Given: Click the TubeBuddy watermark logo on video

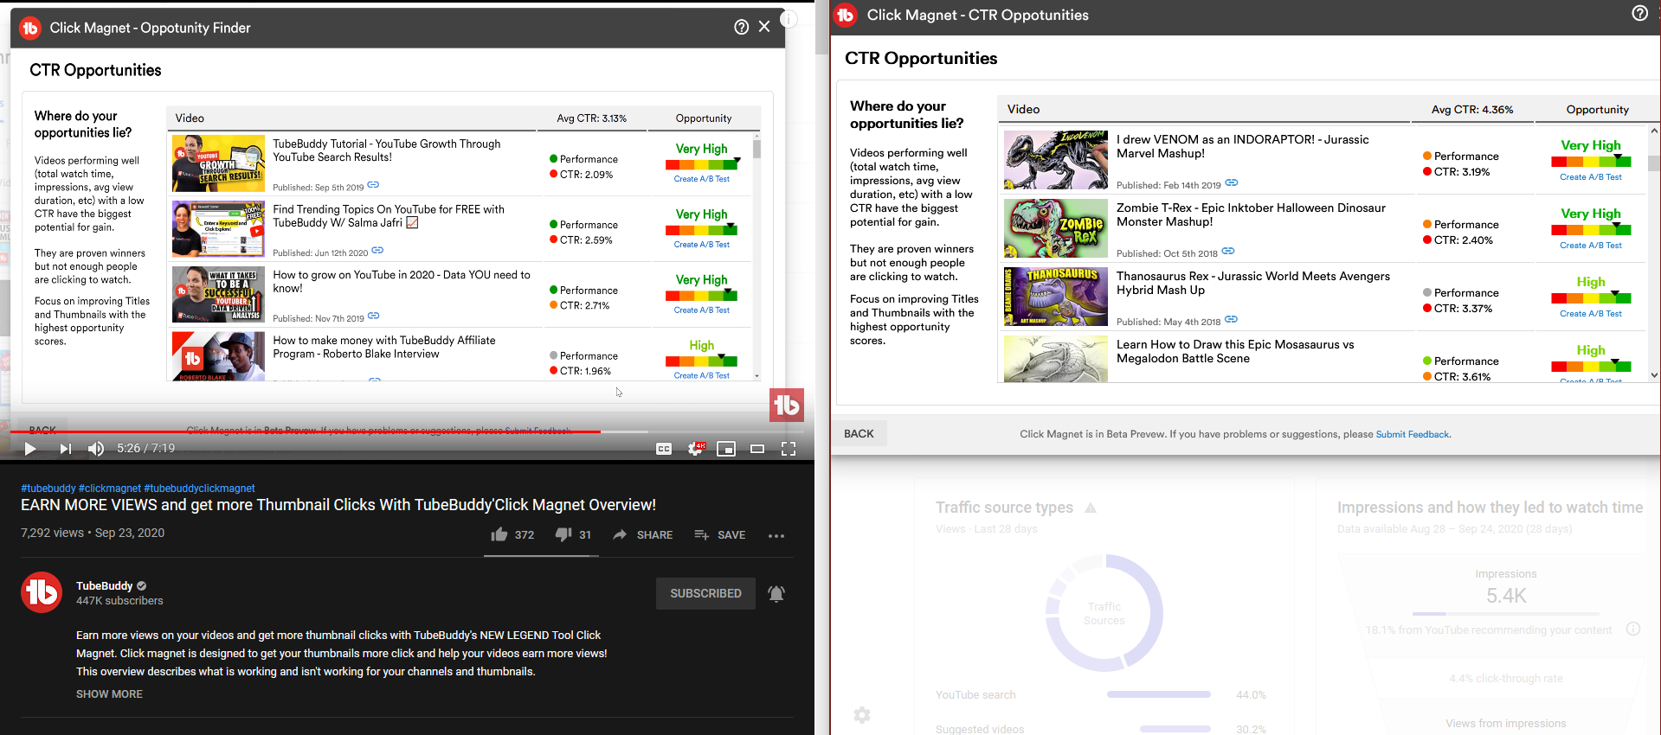Looking at the screenshot, I should [x=787, y=405].
